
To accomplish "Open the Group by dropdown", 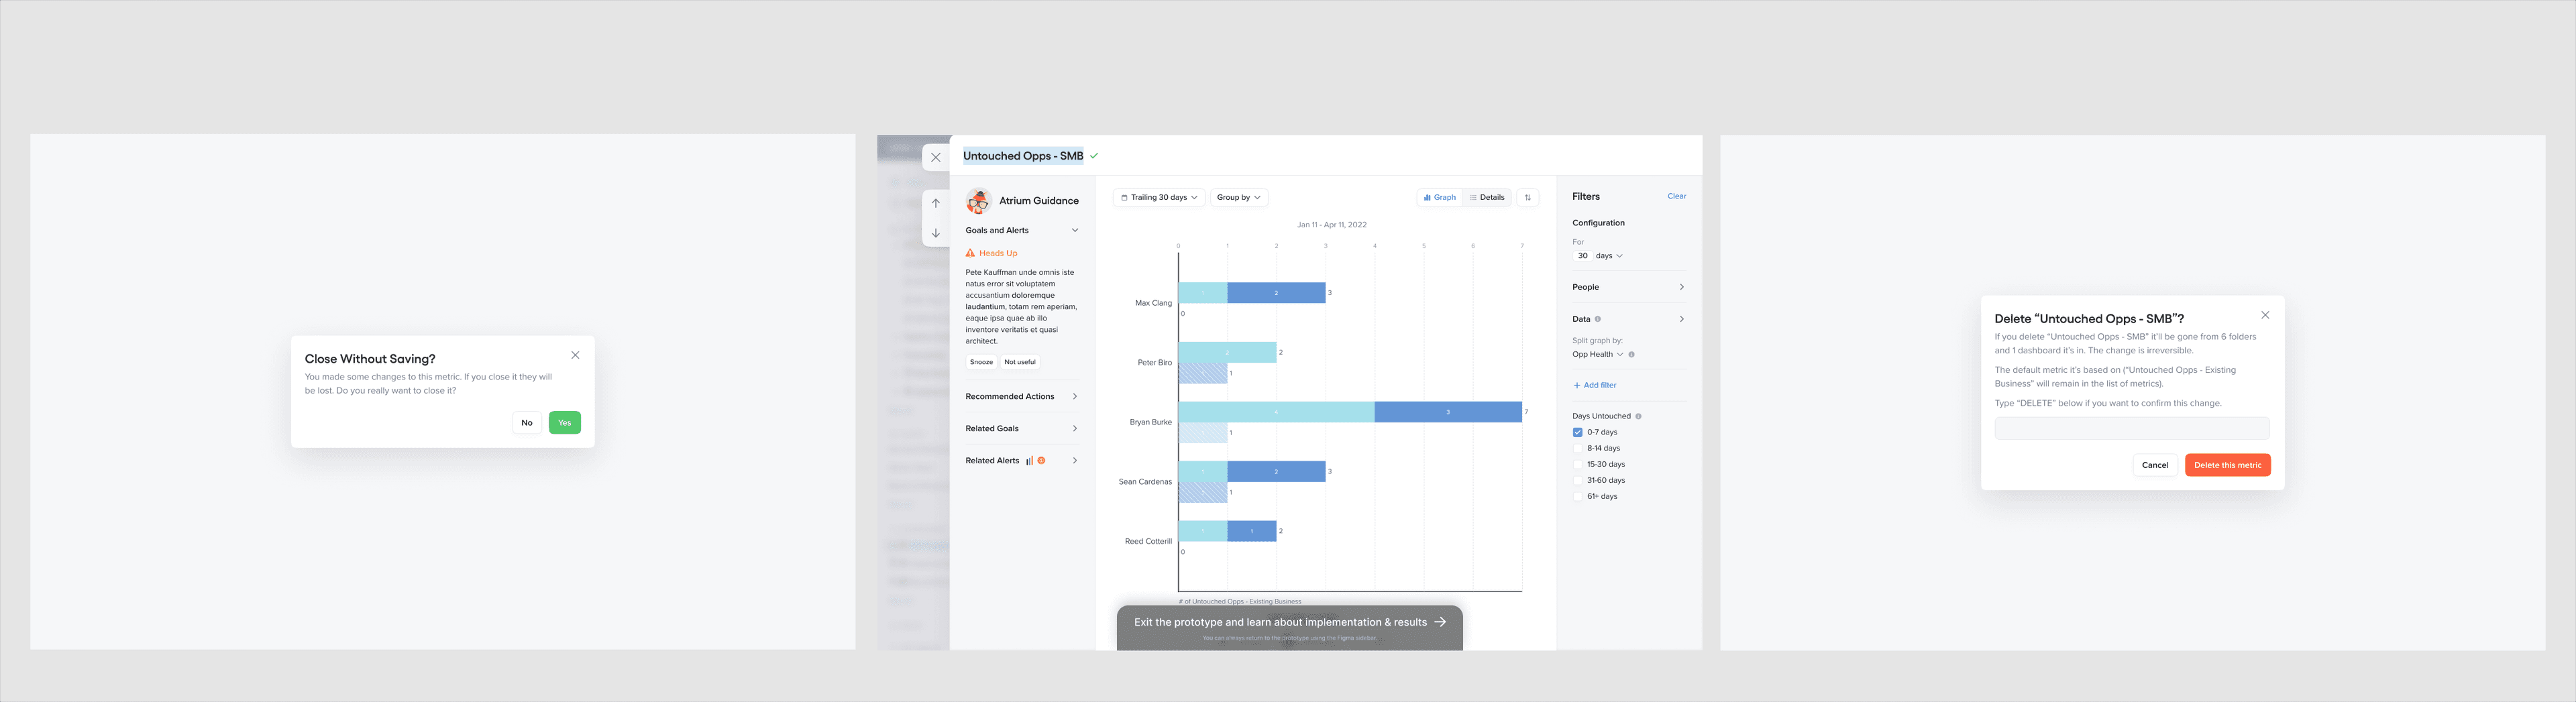I will pyautogui.click(x=1239, y=197).
